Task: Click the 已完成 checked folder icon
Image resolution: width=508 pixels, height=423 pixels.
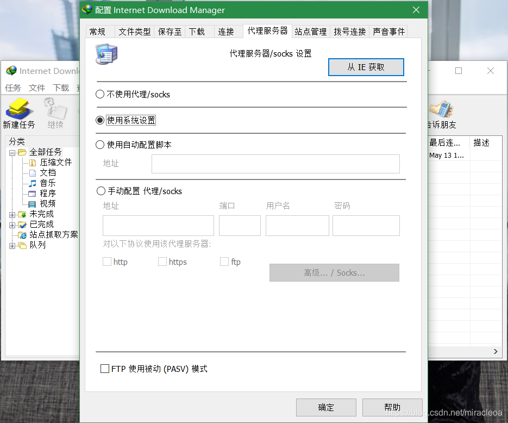Action: [22, 225]
